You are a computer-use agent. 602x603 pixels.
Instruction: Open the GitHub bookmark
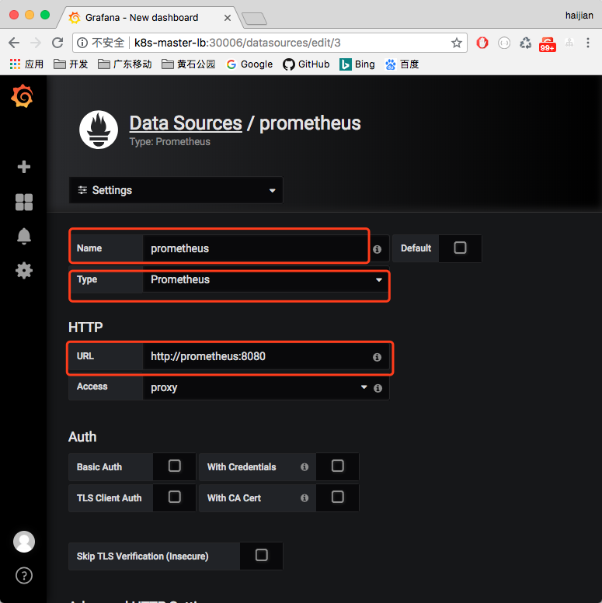tap(306, 64)
